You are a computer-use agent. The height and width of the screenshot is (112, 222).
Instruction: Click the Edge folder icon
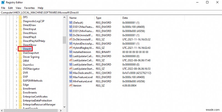coord(20,85)
